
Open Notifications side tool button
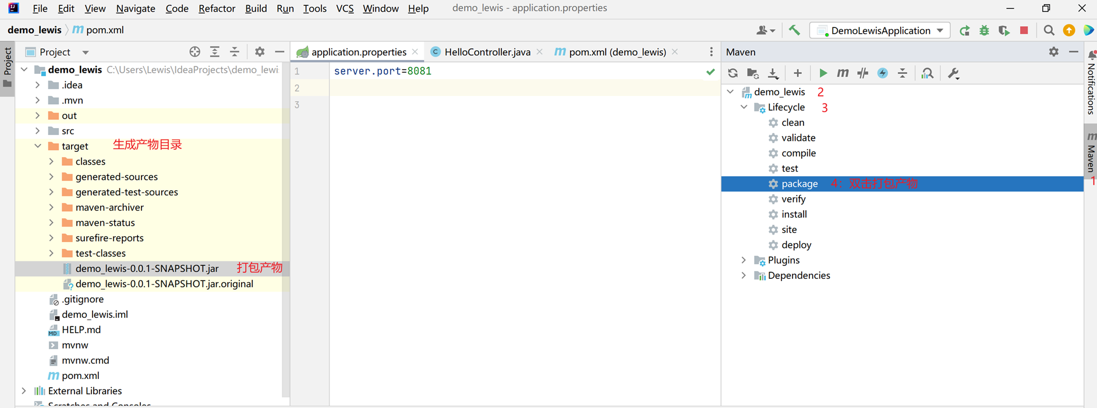click(x=1091, y=83)
